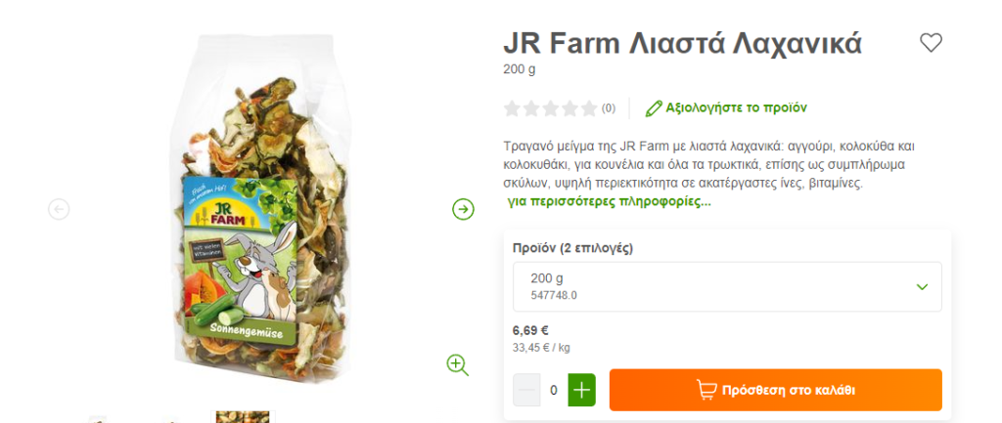Open the 200 g product variant dropdown
Viewport: 1002px width, 423px height.
coord(727,286)
